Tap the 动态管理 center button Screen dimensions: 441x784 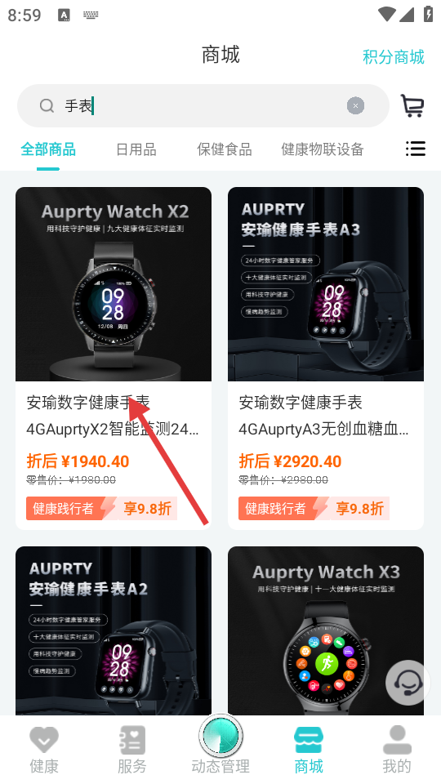pyautogui.click(x=220, y=737)
